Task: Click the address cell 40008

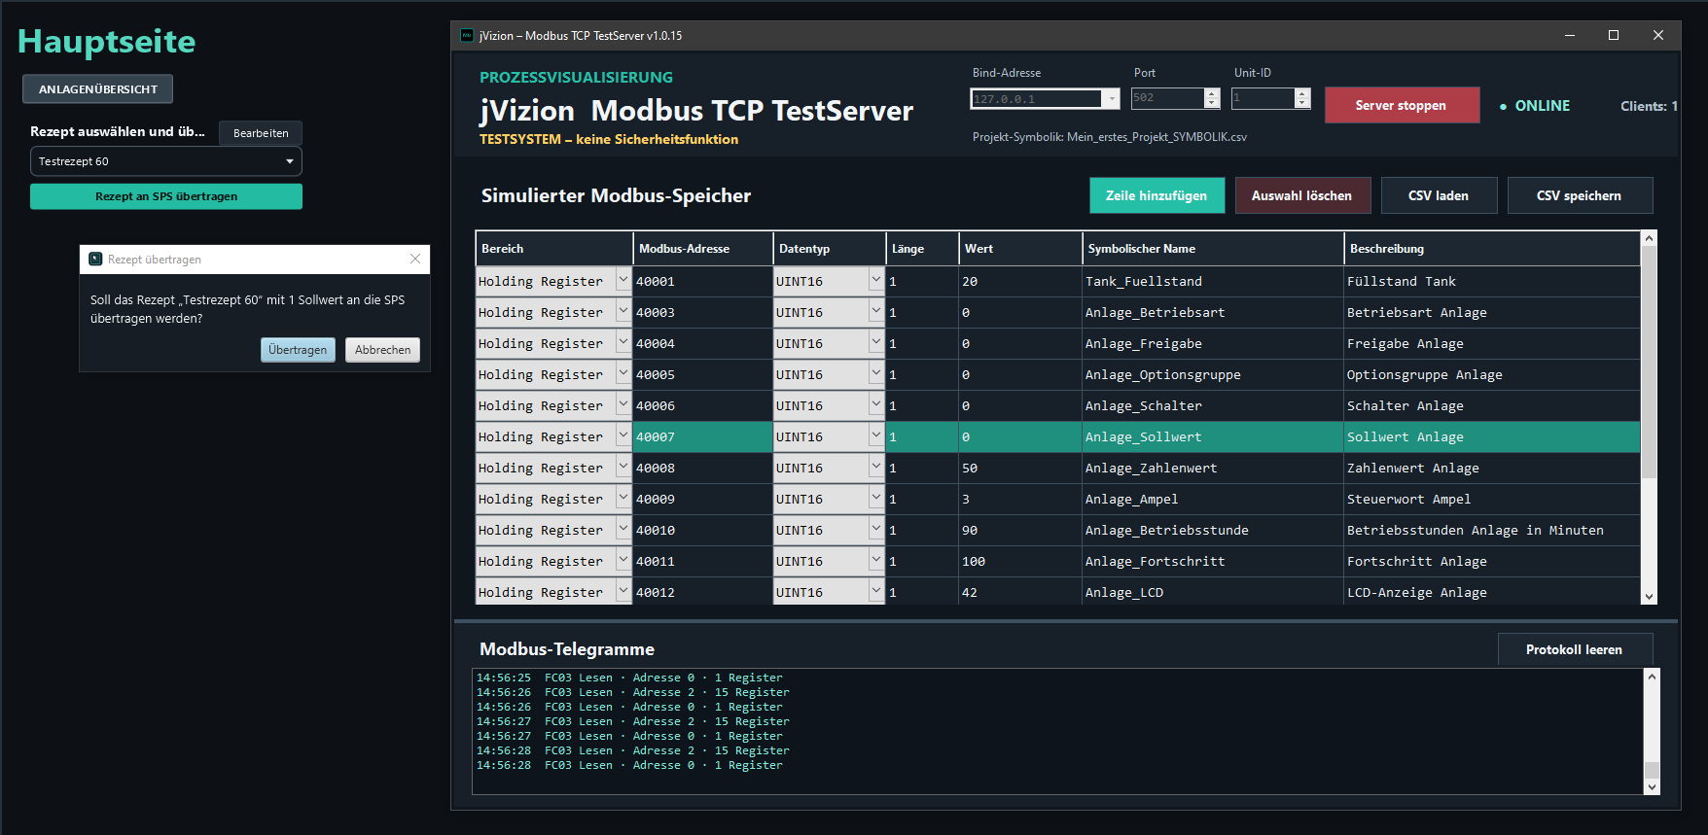Action: tap(702, 468)
